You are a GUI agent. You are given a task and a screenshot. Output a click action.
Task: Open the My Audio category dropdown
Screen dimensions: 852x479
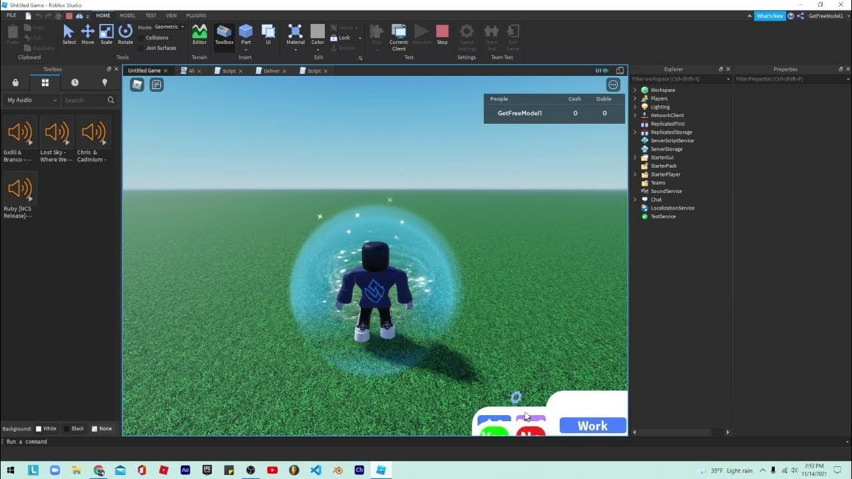tap(31, 100)
